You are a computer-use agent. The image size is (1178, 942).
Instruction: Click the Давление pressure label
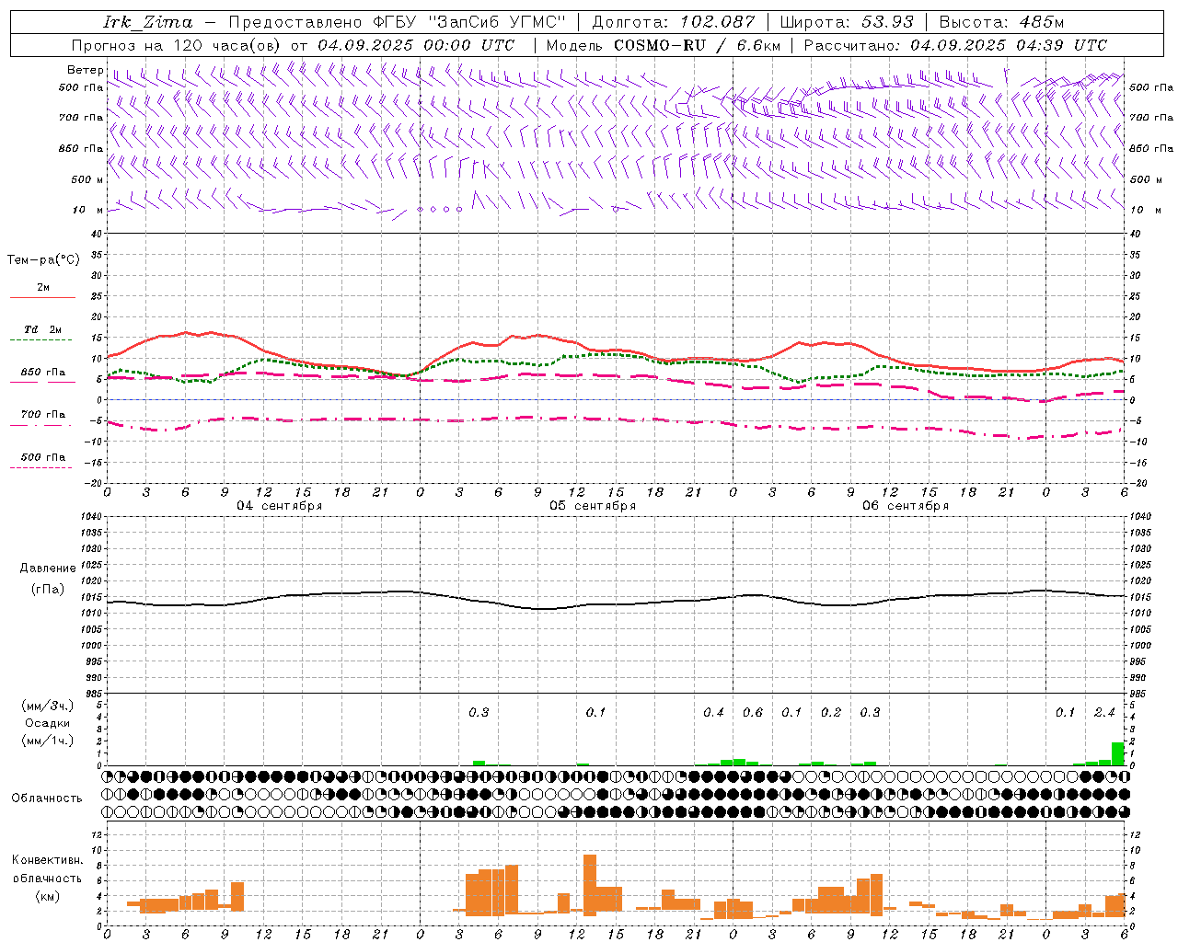coord(48,569)
